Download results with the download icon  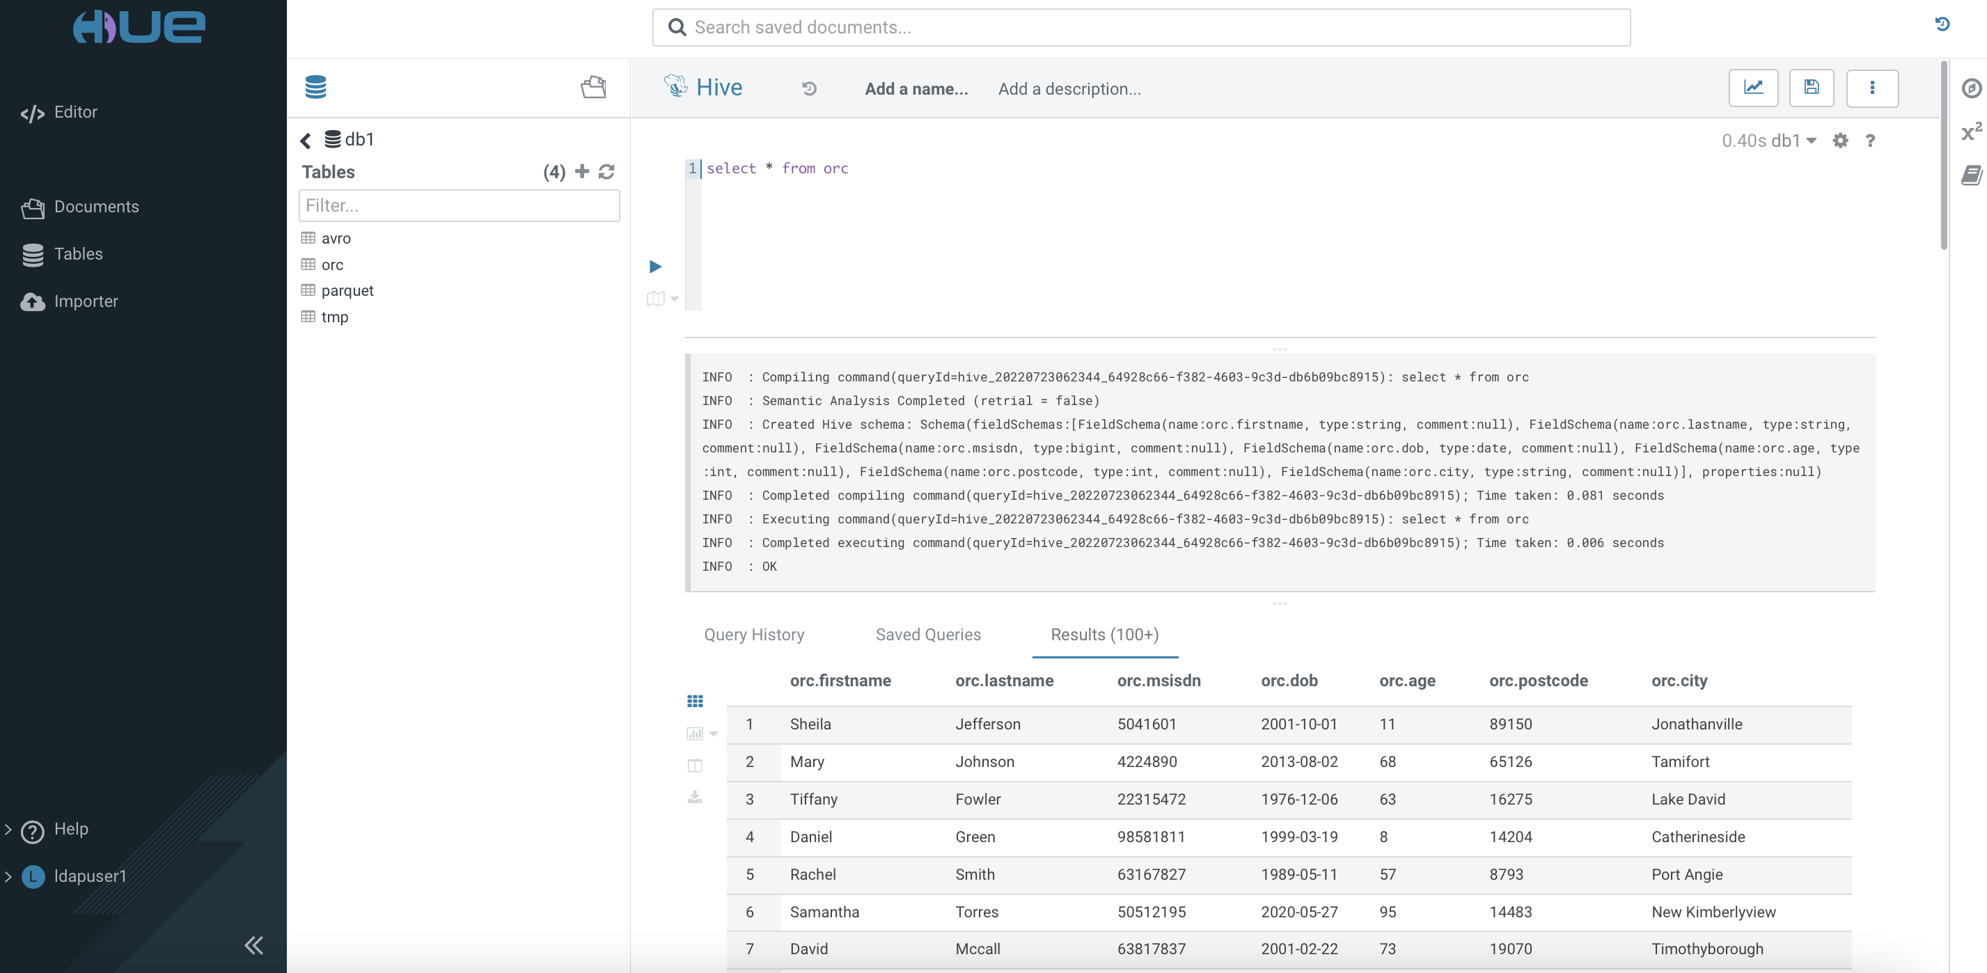click(694, 796)
